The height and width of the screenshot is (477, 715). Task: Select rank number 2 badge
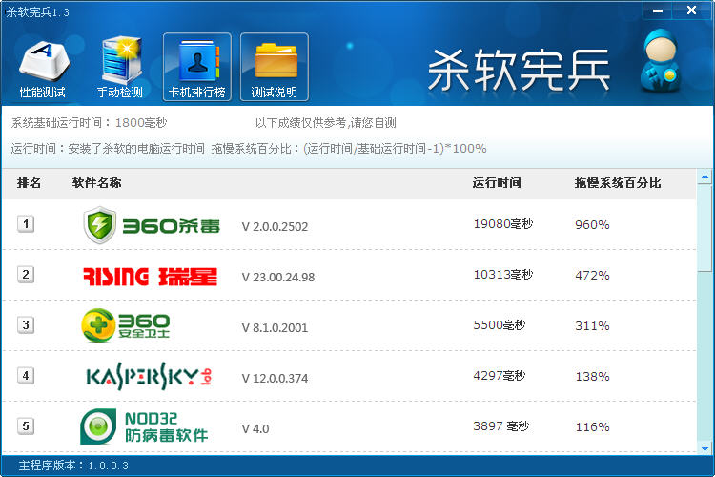click(x=26, y=275)
